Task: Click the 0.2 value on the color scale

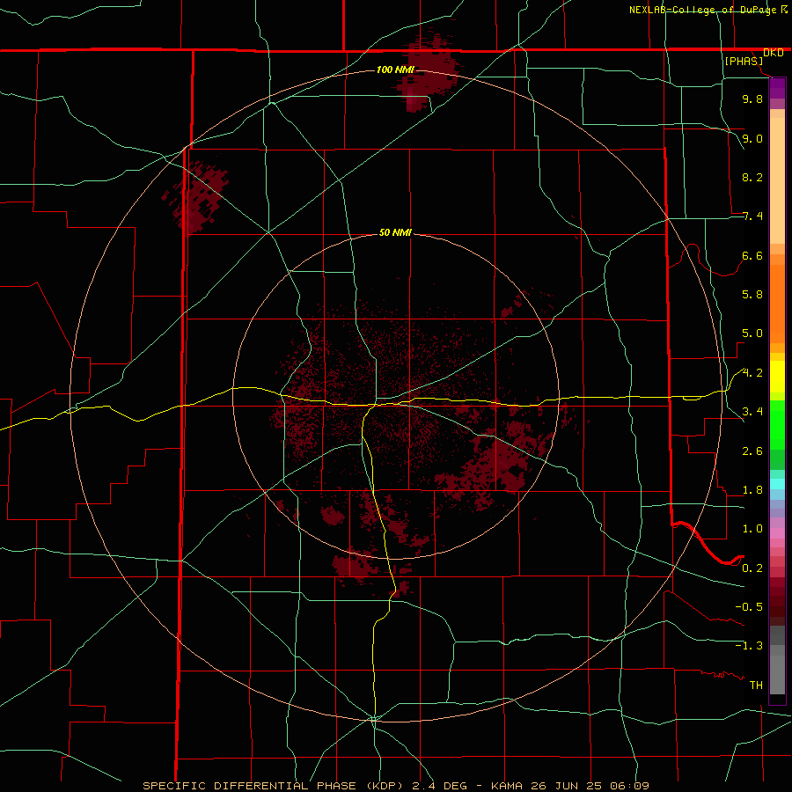Action: pos(752,568)
